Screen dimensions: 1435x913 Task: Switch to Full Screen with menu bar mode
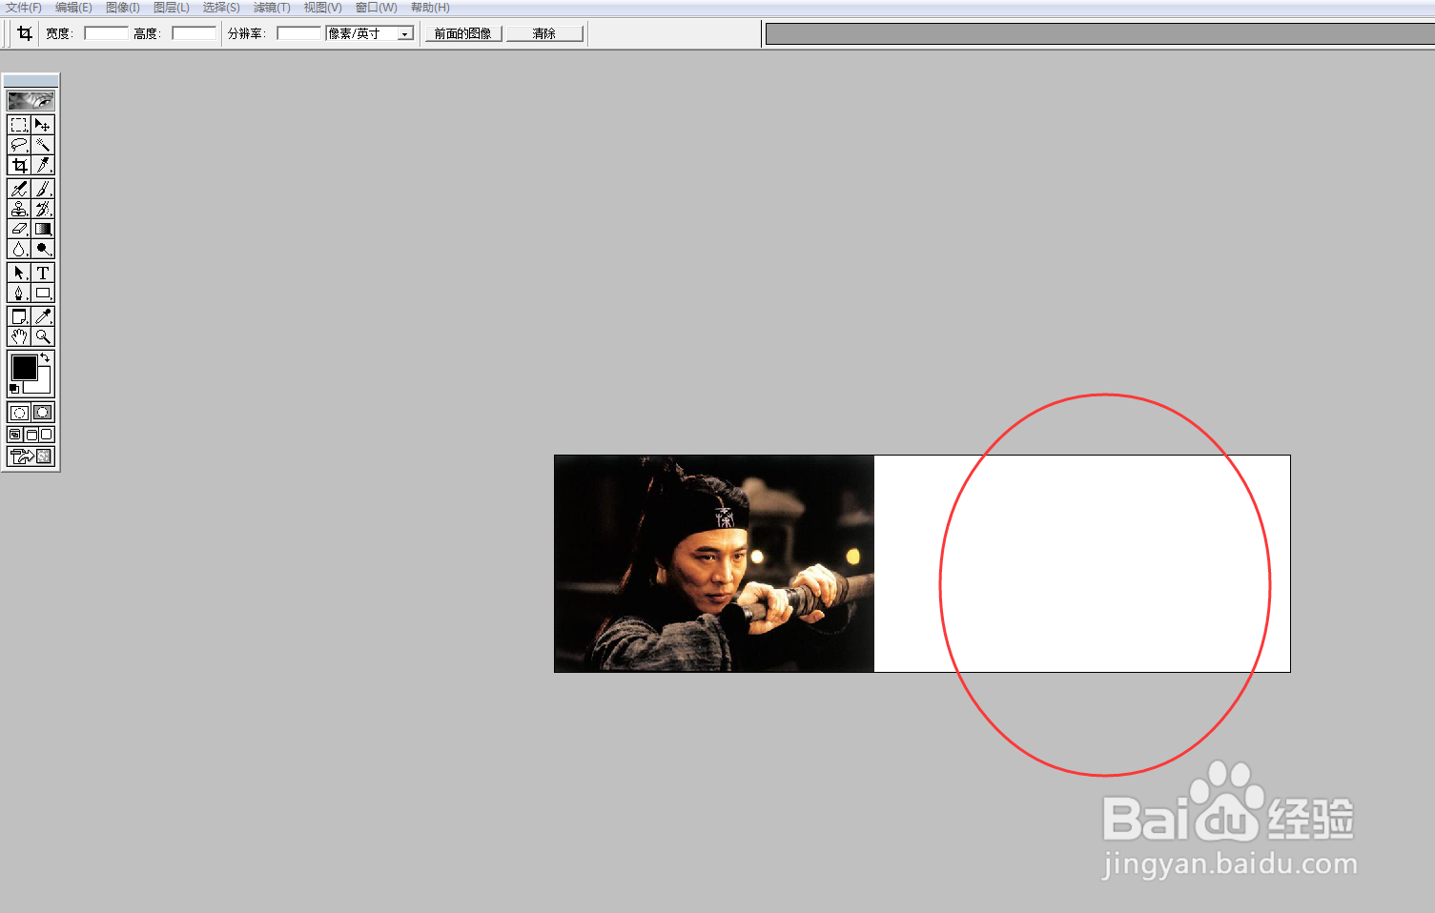(31, 435)
